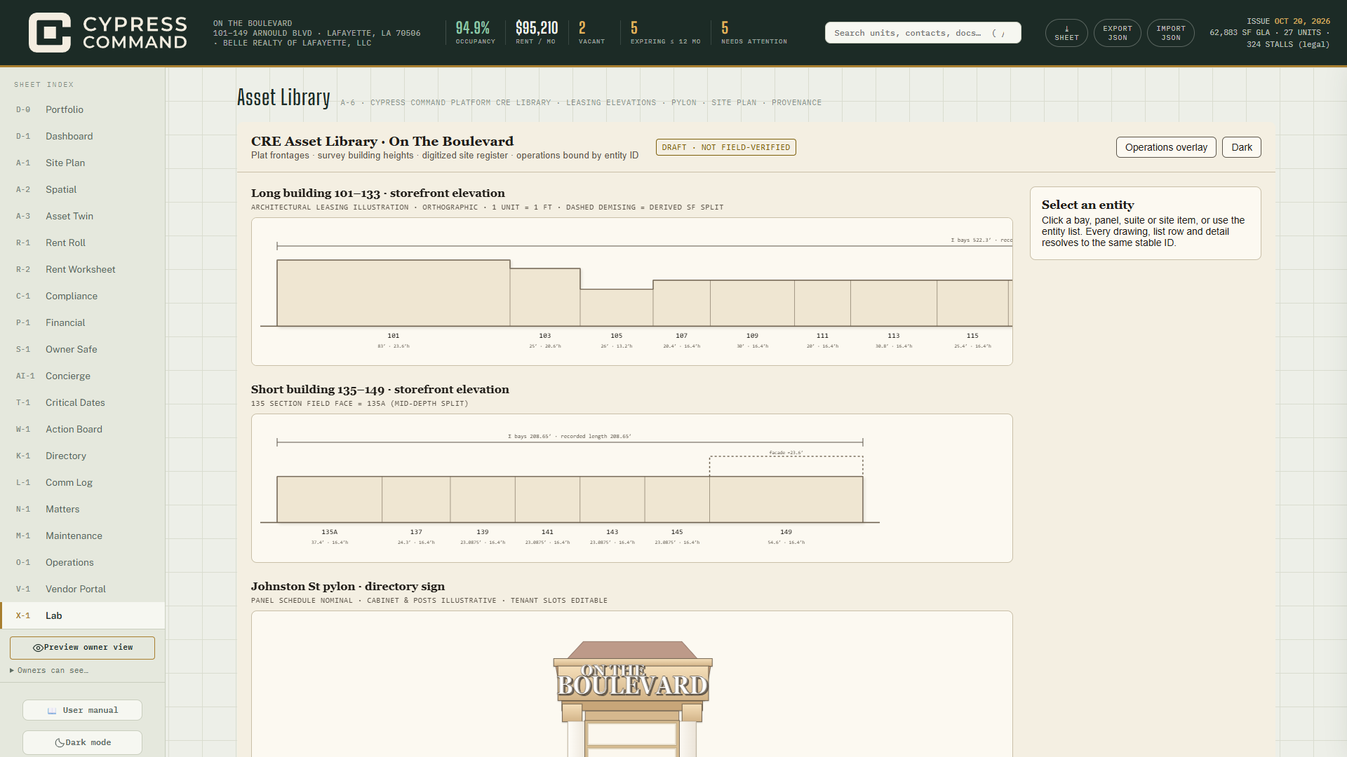Open Rent Worksheet sheet
1347x757 pixels.
pos(83,270)
